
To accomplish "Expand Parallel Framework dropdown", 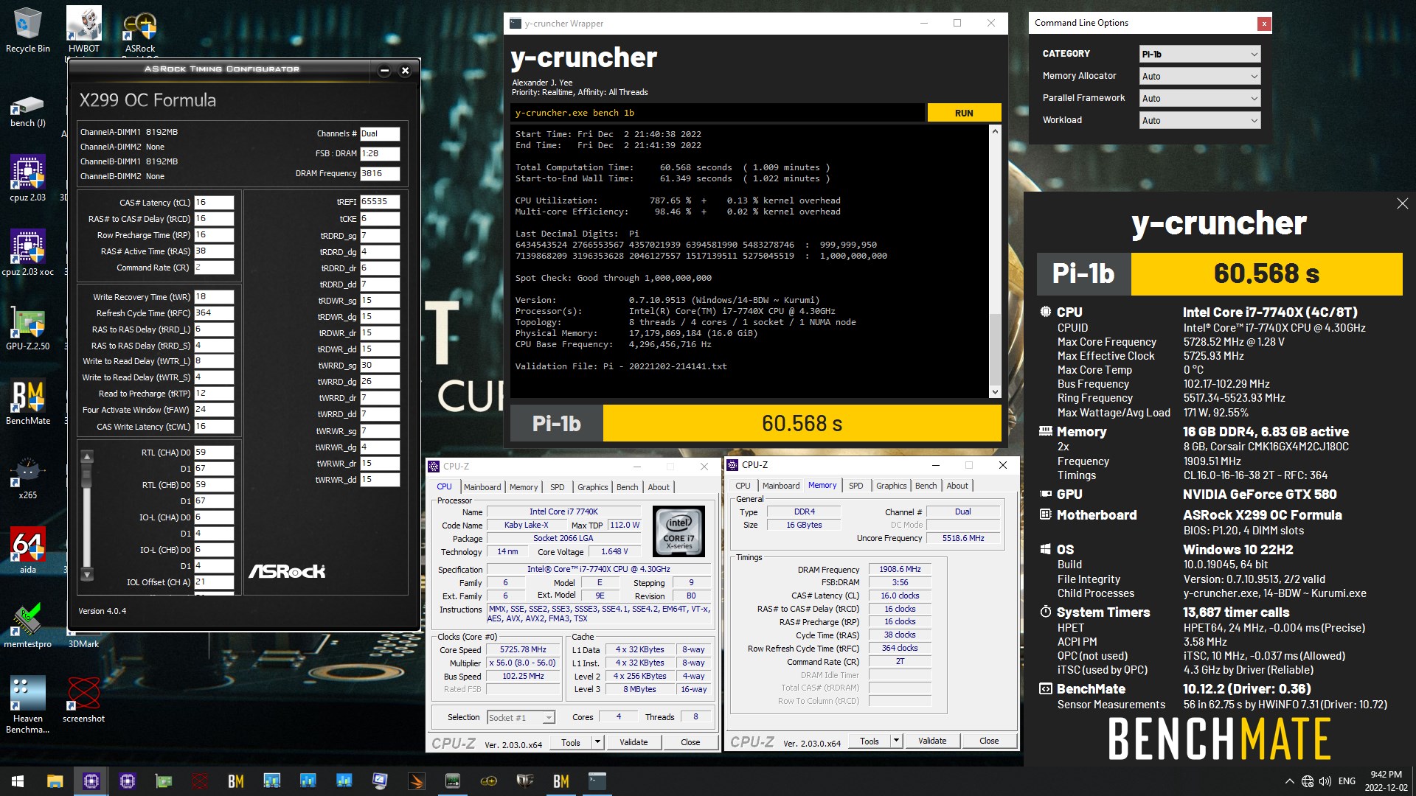I will click(x=1200, y=98).
